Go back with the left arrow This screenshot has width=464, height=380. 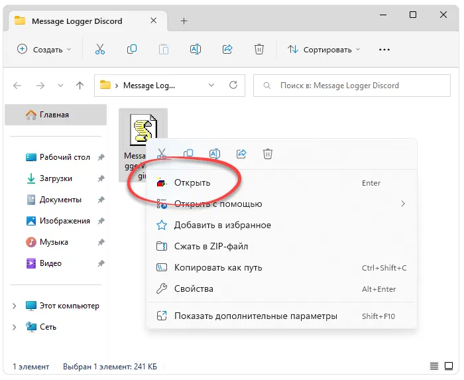(x=17, y=86)
